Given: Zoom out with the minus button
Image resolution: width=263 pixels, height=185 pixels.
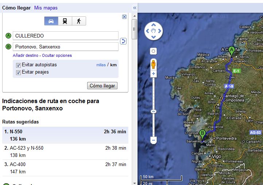Looking at the screenshot, I should pos(153,140).
